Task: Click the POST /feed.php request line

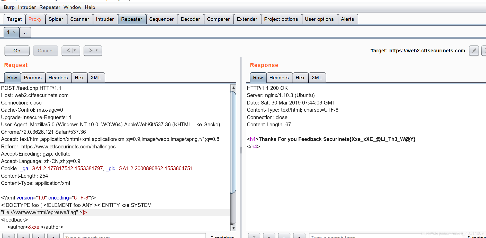Action: click(31, 88)
